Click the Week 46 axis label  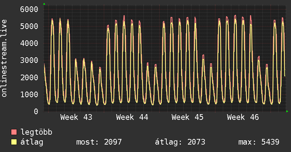243,117
